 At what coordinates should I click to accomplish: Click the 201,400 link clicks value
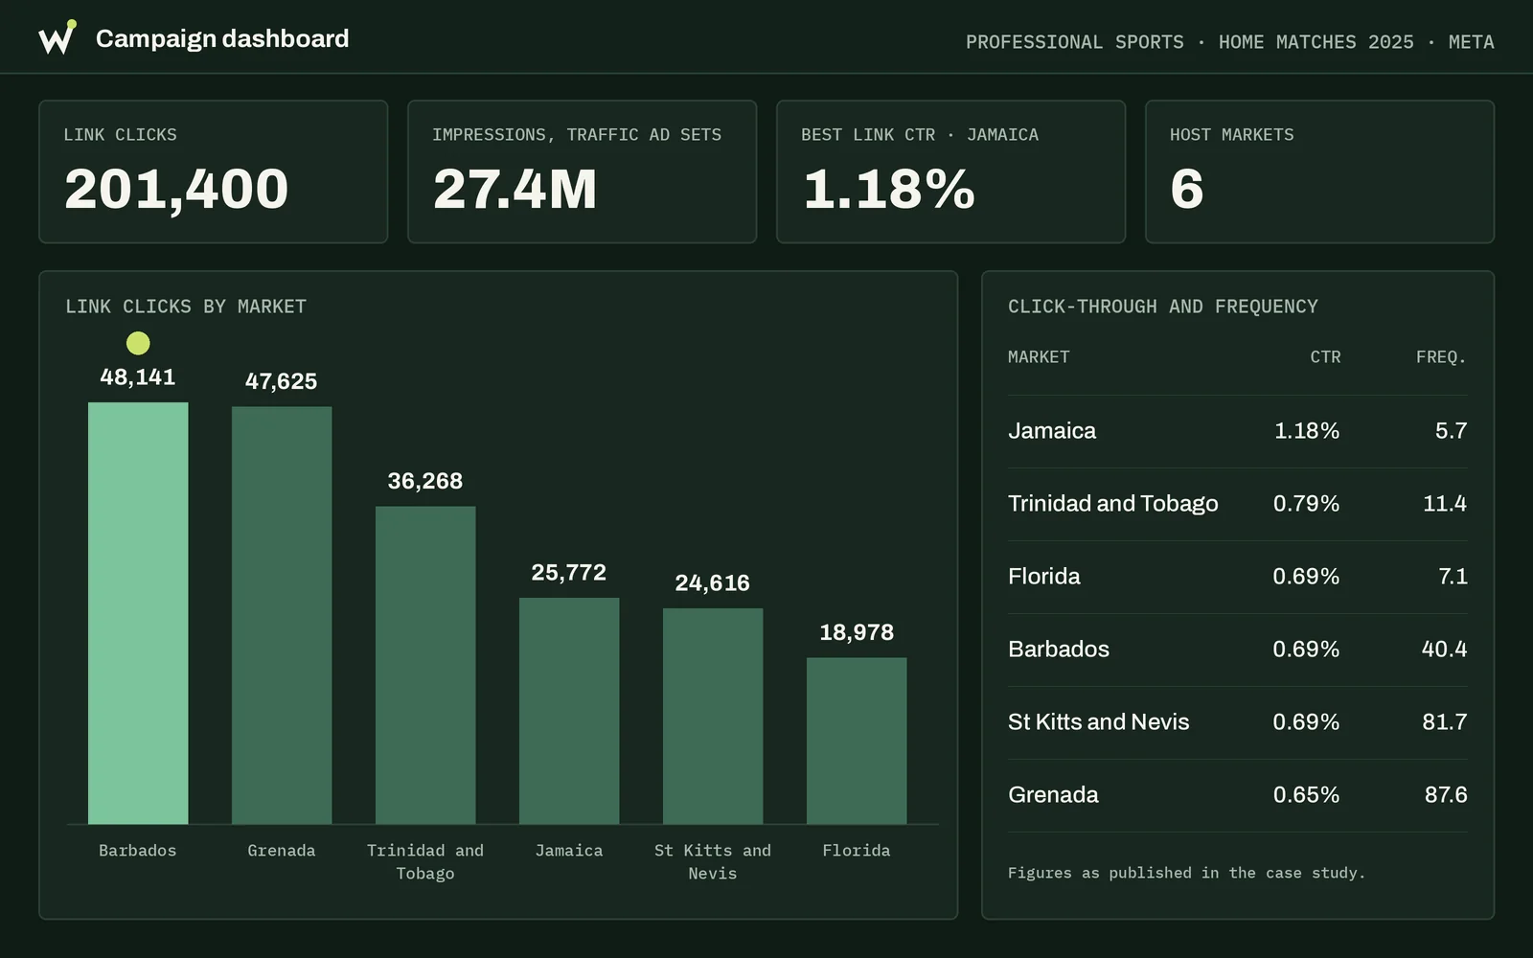176,189
